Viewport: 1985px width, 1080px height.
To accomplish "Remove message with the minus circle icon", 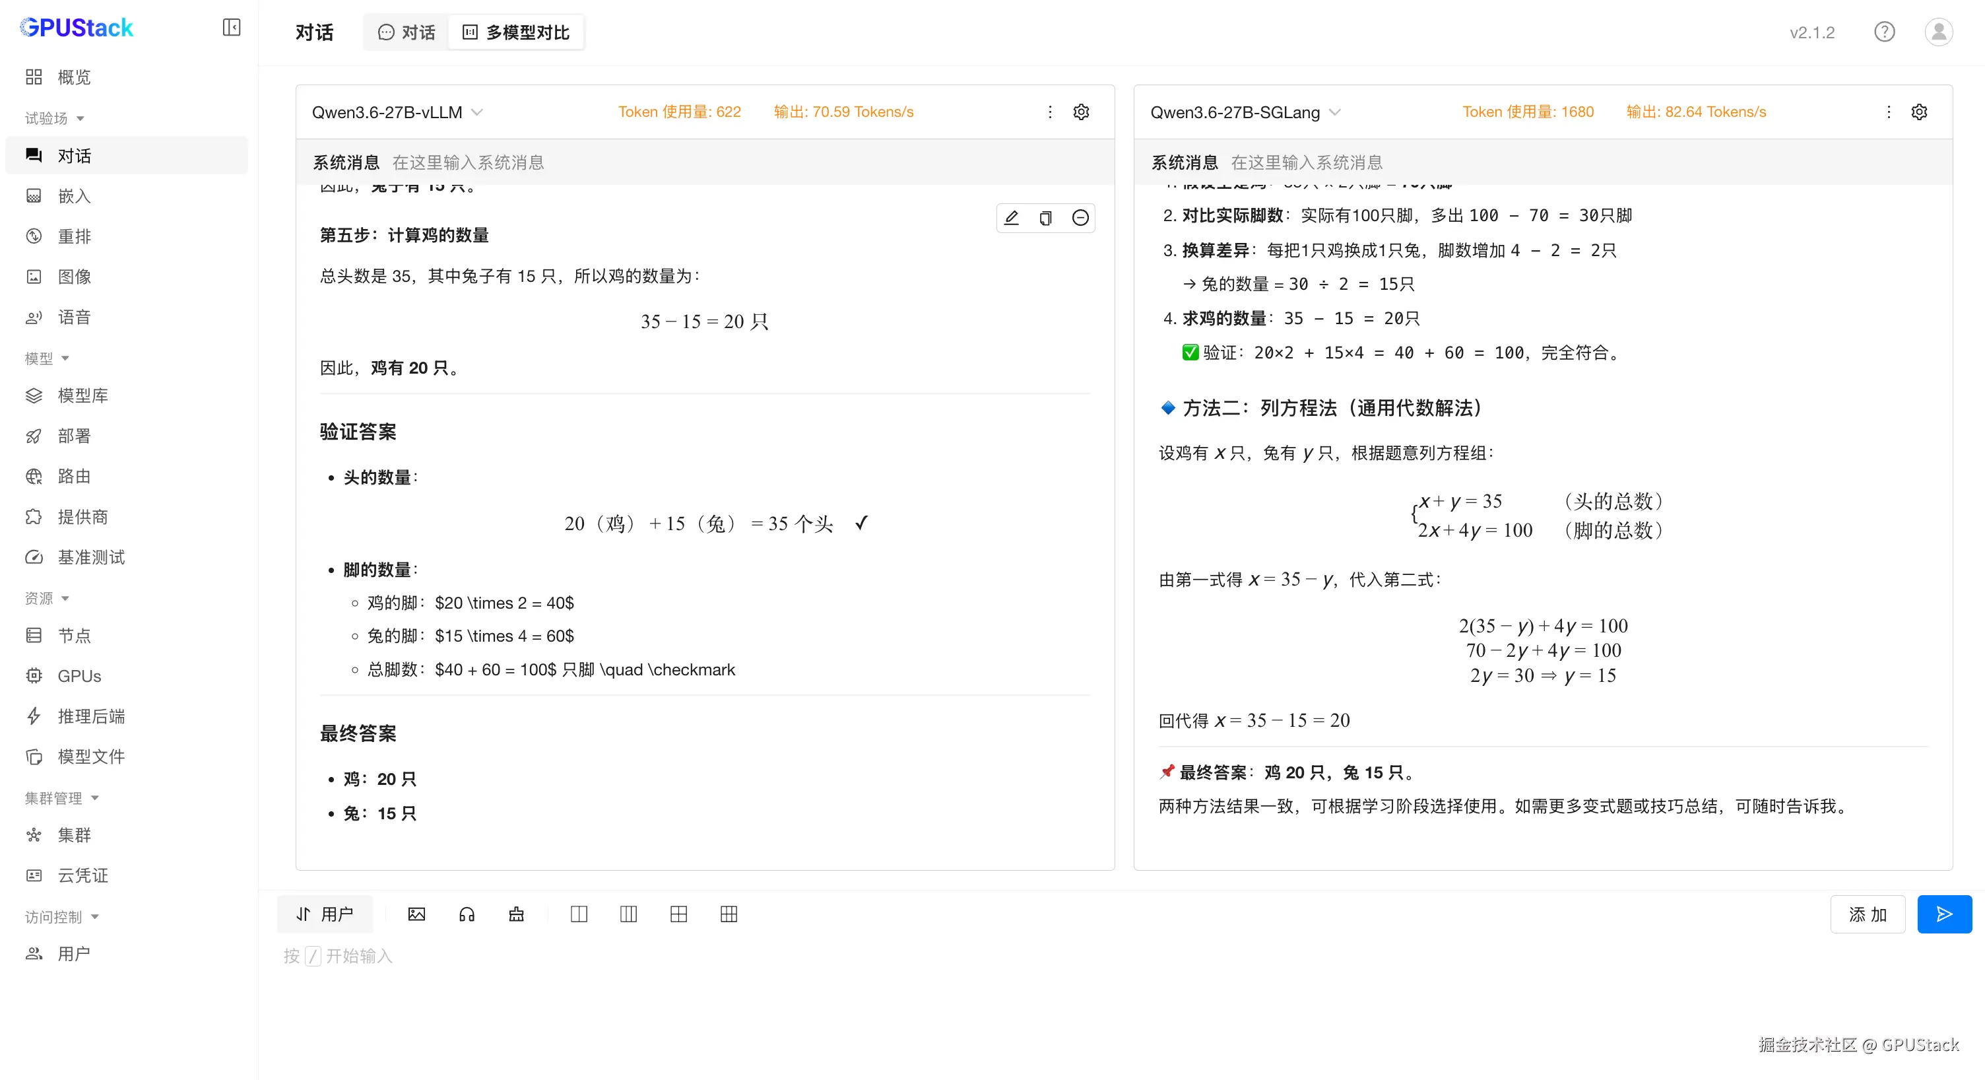I will click(x=1080, y=218).
